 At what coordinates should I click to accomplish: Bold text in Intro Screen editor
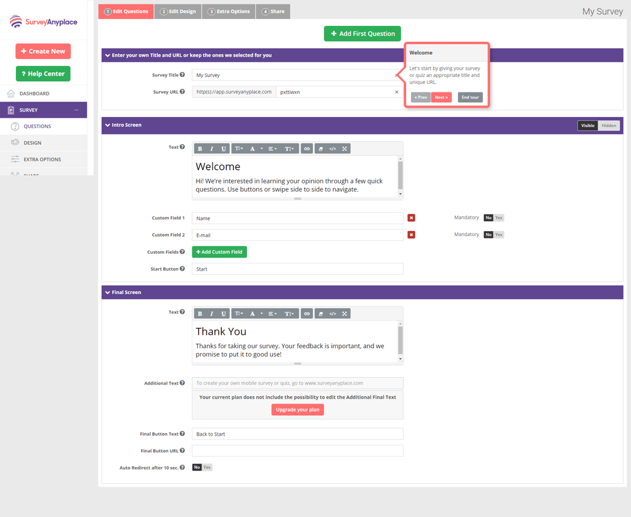(x=200, y=149)
